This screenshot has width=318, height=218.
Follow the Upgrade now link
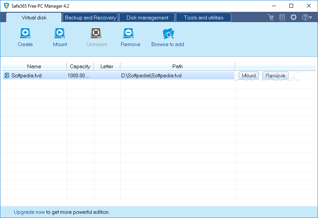click(29, 212)
